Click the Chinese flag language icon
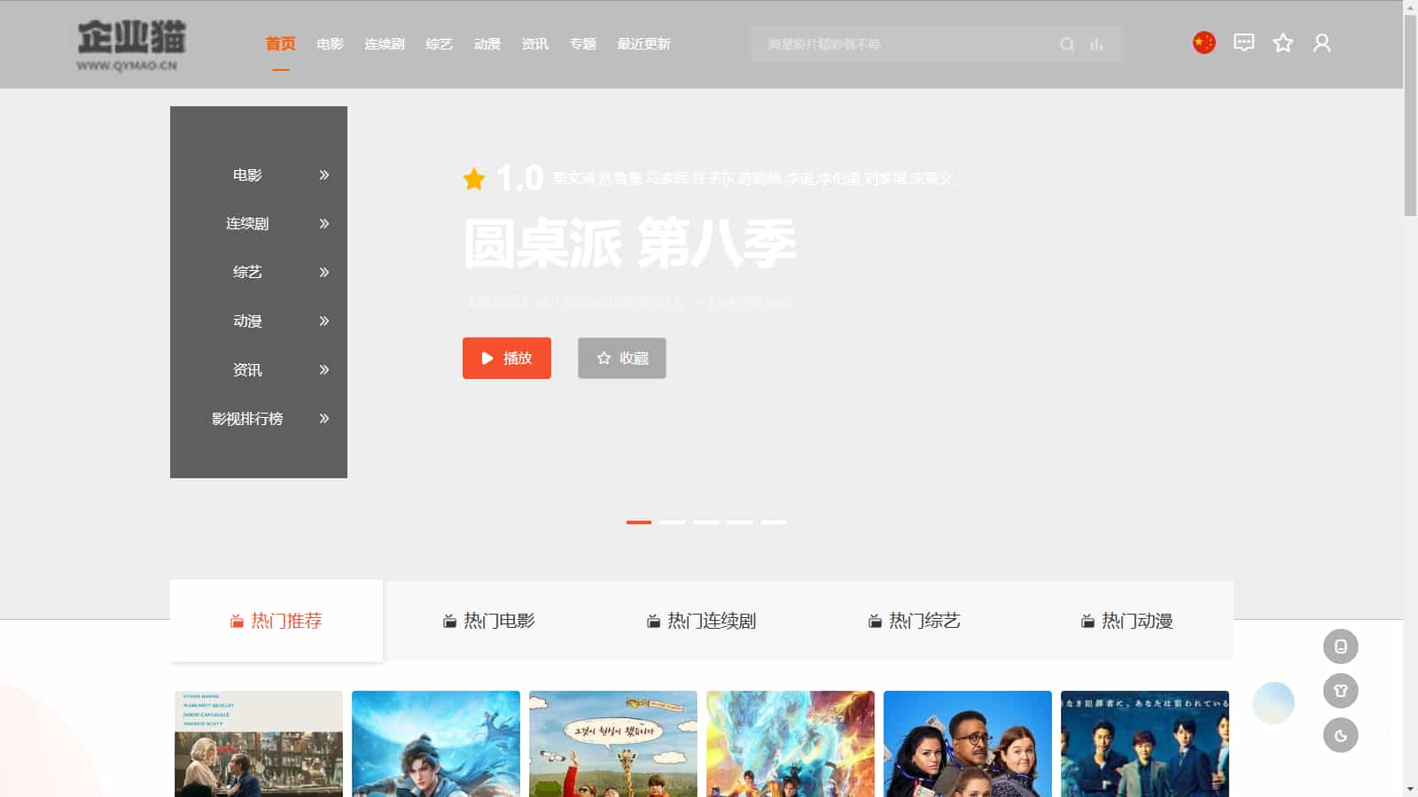Screen dimensions: 1418x797 [x=1204, y=43]
